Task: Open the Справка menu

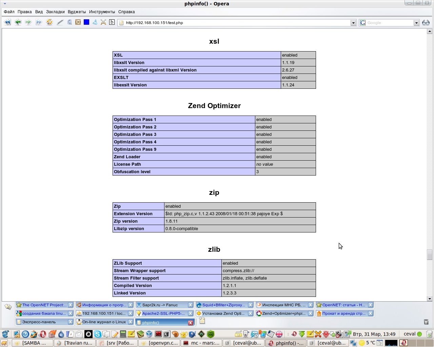Action: point(126,12)
